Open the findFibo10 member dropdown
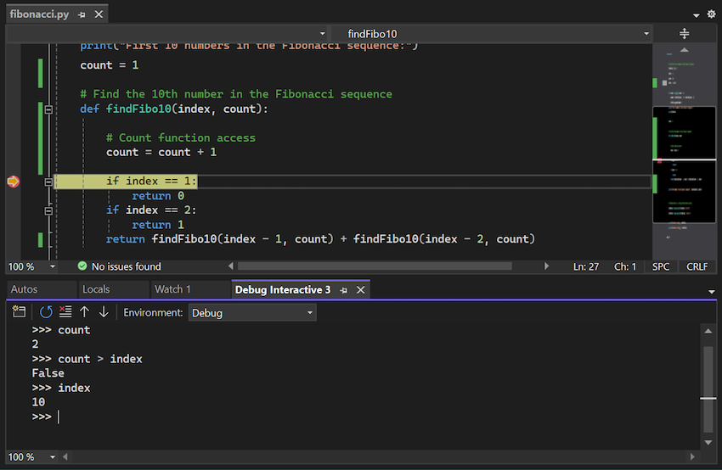The image size is (722, 470). [x=491, y=34]
